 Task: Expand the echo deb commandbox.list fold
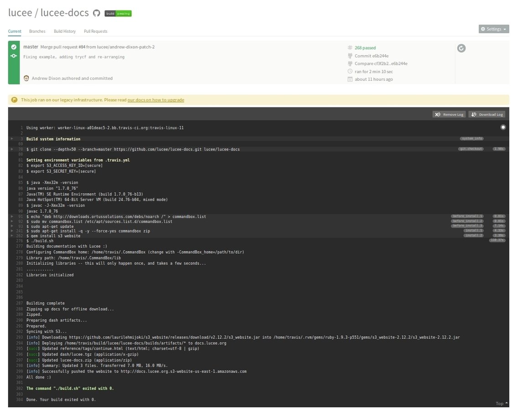(12, 216)
